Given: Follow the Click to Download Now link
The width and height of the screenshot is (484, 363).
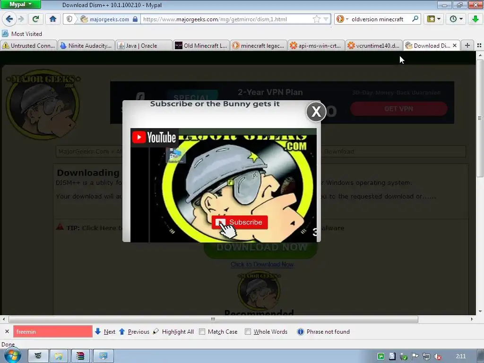Looking at the screenshot, I should click(x=262, y=264).
